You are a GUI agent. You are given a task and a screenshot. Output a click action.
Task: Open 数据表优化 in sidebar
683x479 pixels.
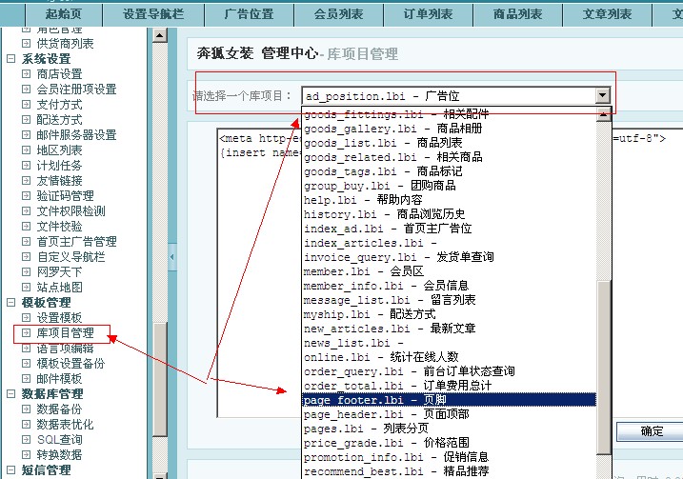[65, 425]
